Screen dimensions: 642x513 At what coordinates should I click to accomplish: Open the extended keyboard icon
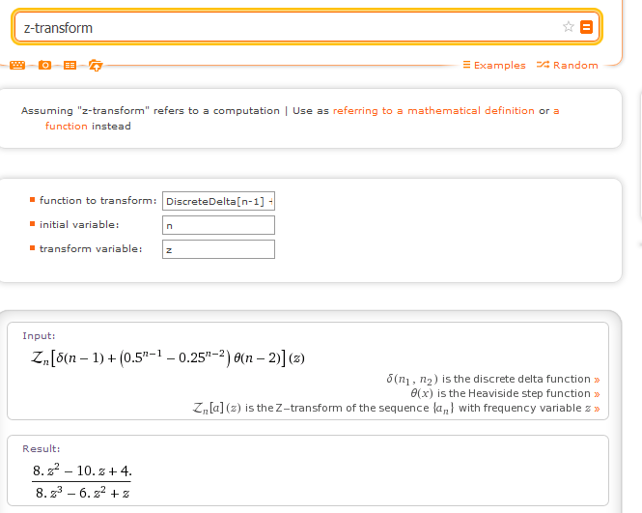pos(16,65)
